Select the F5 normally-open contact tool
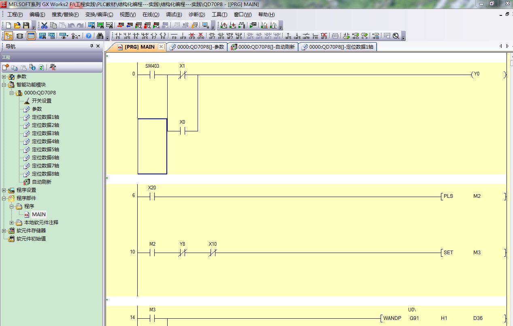Screen dimensions: 513x326 (118, 36)
